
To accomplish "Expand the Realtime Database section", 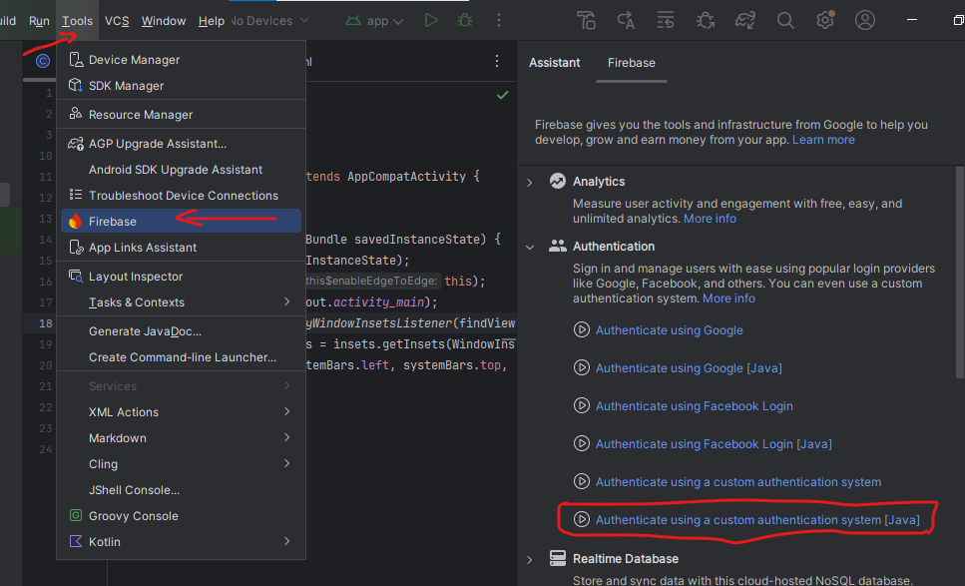I will point(529,558).
